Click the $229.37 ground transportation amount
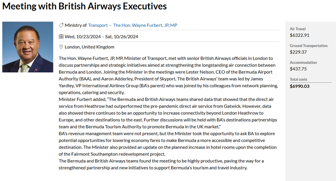Image resolution: width=336 pixels, height=181 pixels. pyautogui.click(x=298, y=52)
